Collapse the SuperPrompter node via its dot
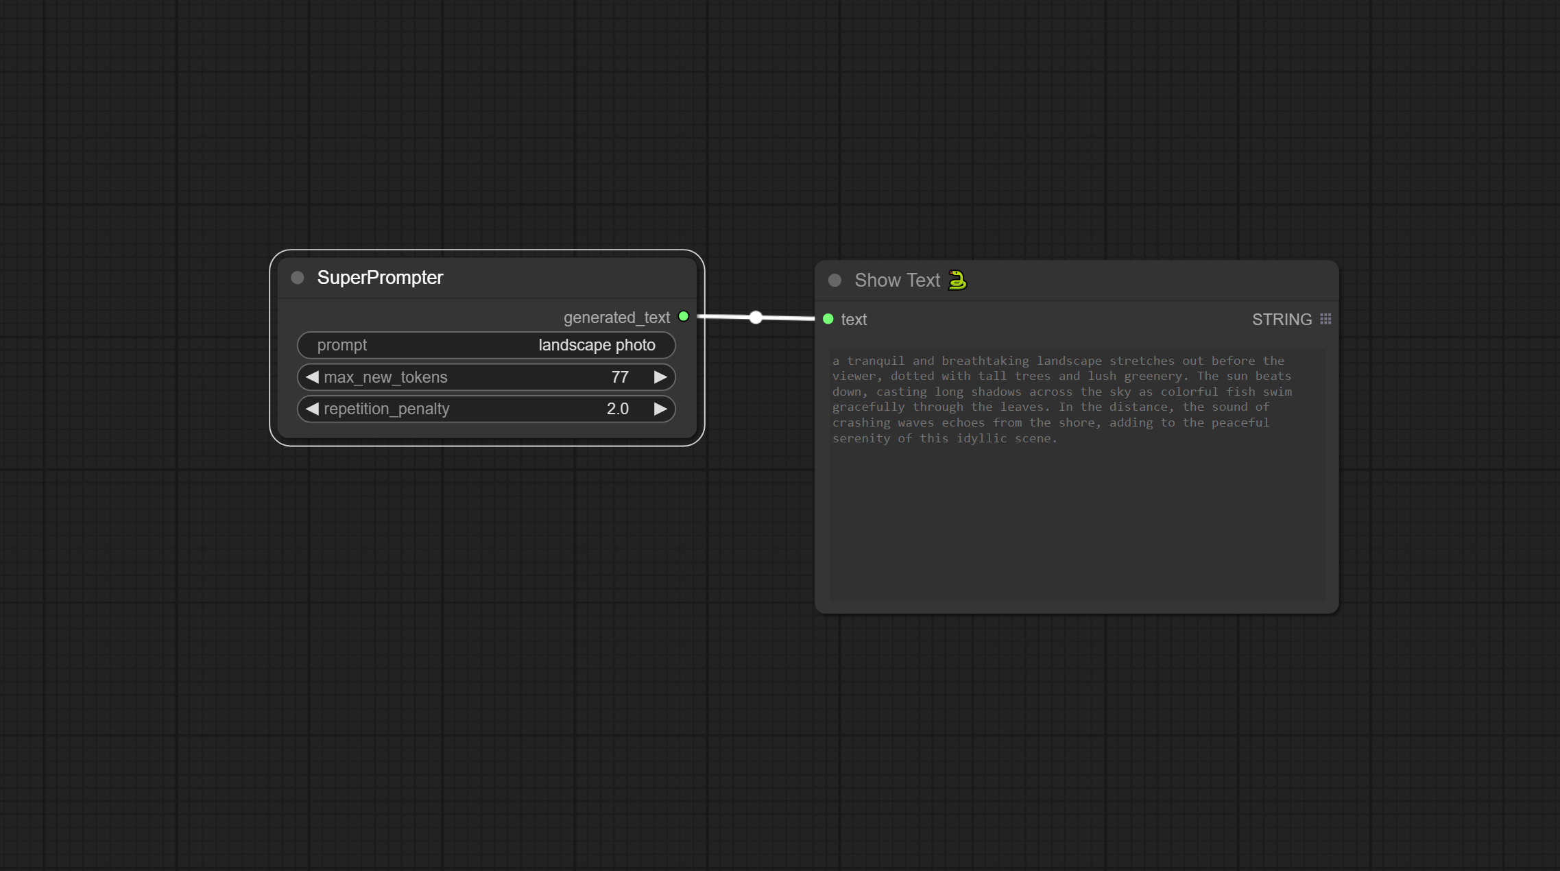The image size is (1560, 871). [297, 278]
